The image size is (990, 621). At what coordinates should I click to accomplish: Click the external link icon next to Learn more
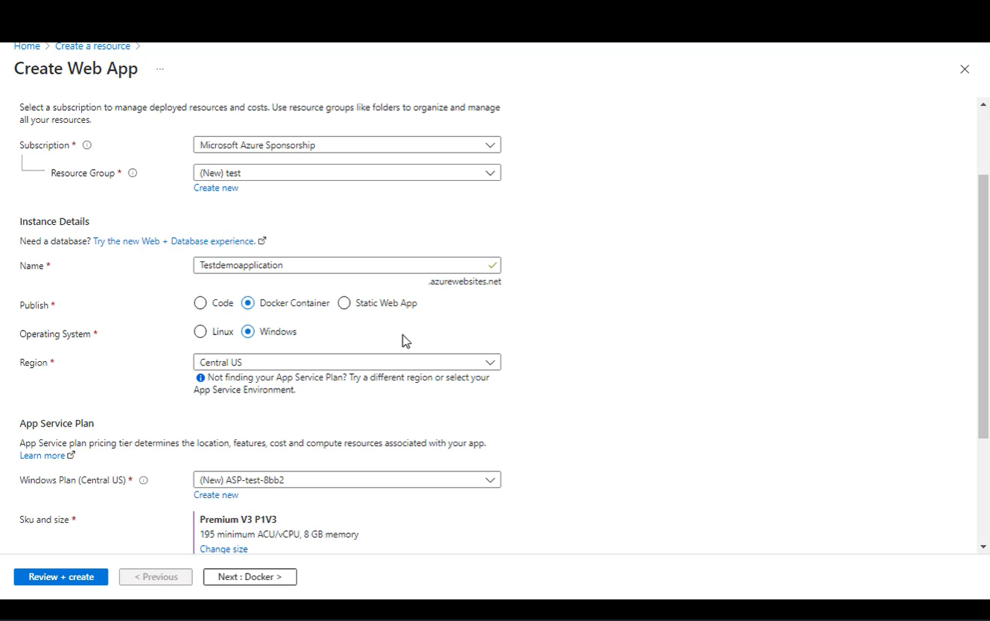70,455
